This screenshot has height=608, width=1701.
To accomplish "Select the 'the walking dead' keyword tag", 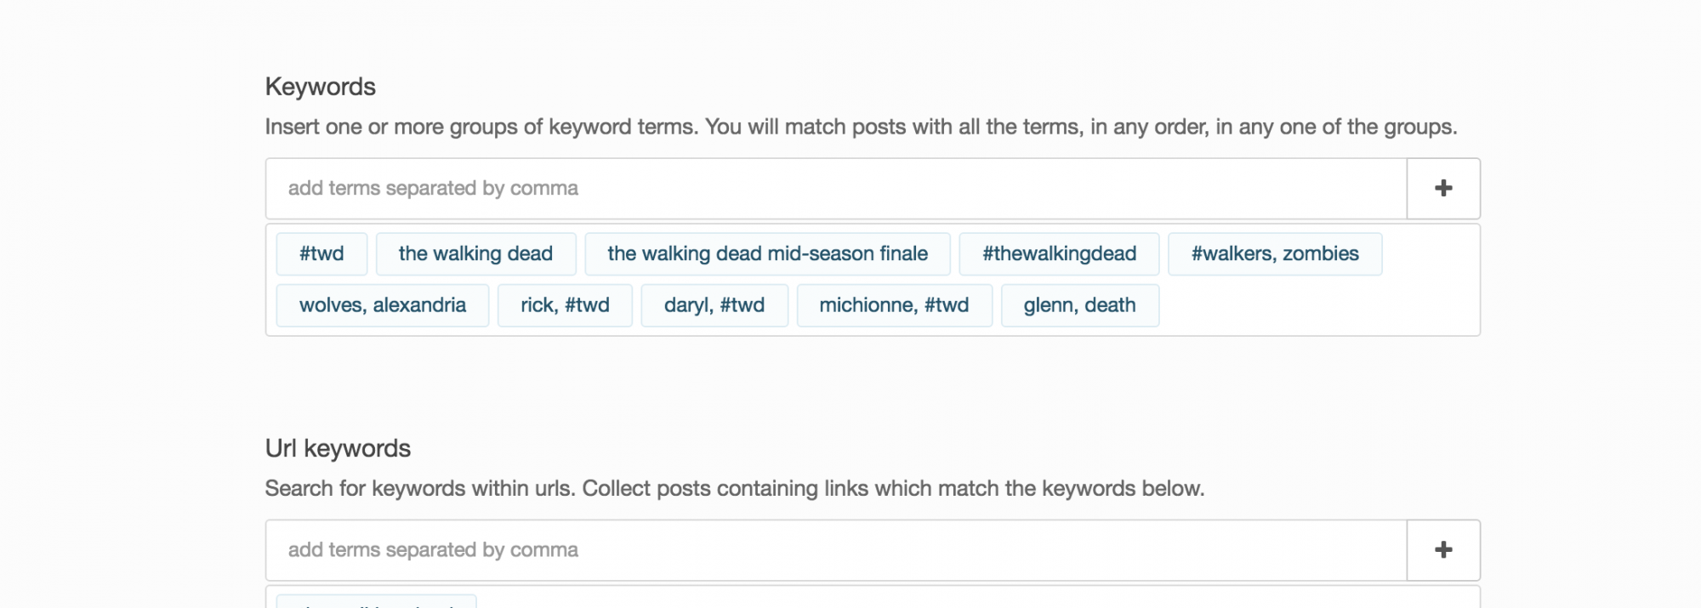I will coord(475,254).
